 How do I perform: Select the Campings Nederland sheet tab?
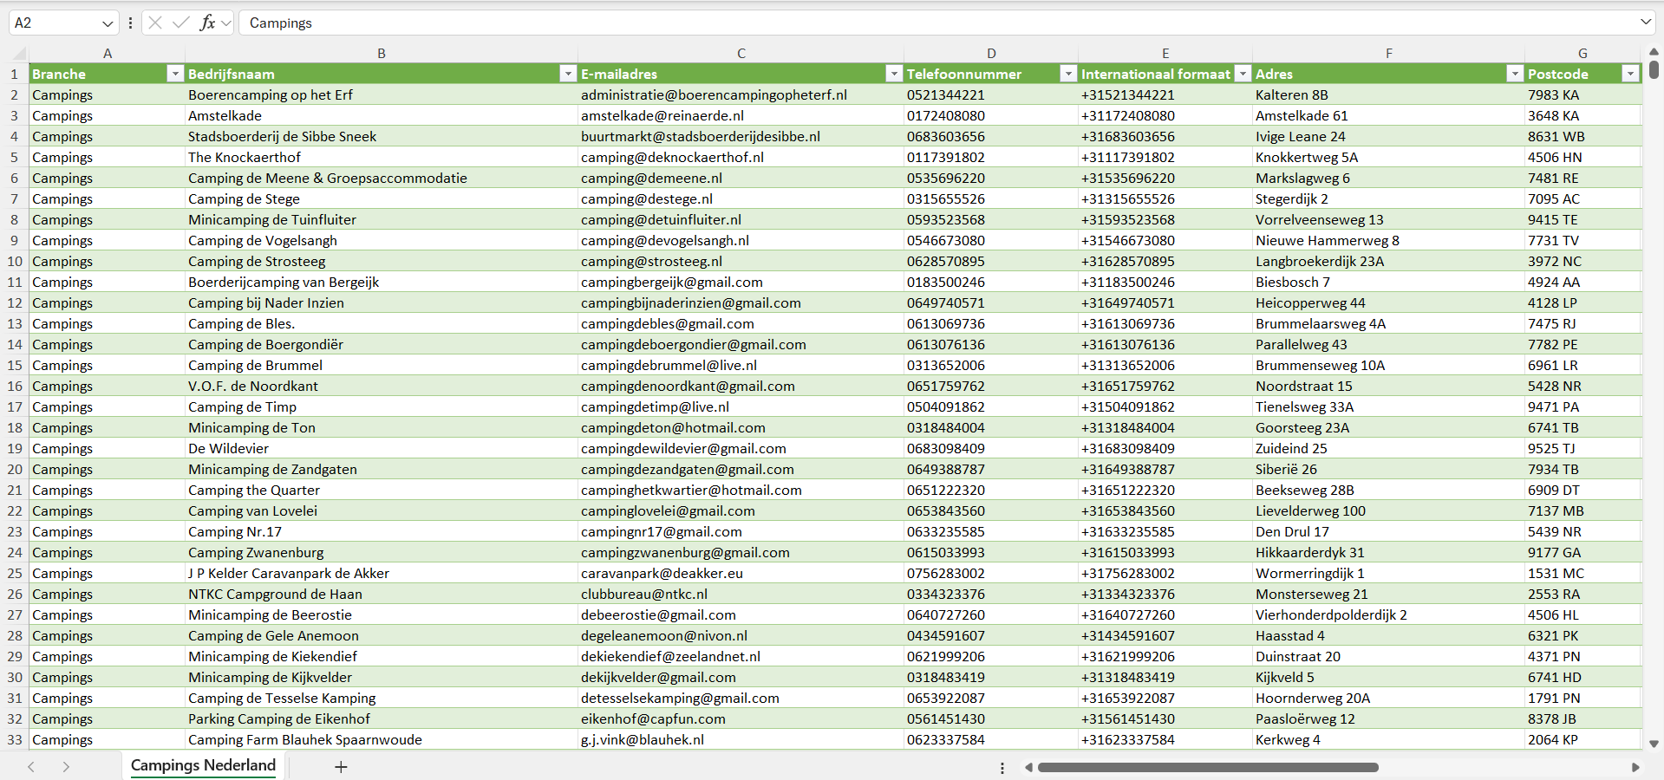[203, 765]
